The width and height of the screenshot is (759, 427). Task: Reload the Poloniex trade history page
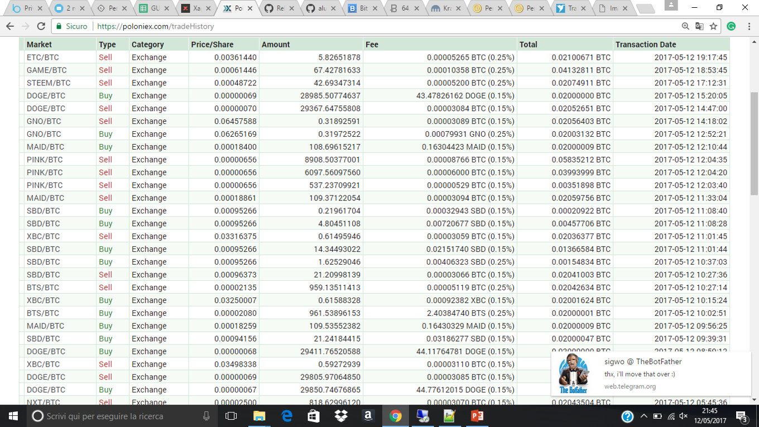point(41,26)
